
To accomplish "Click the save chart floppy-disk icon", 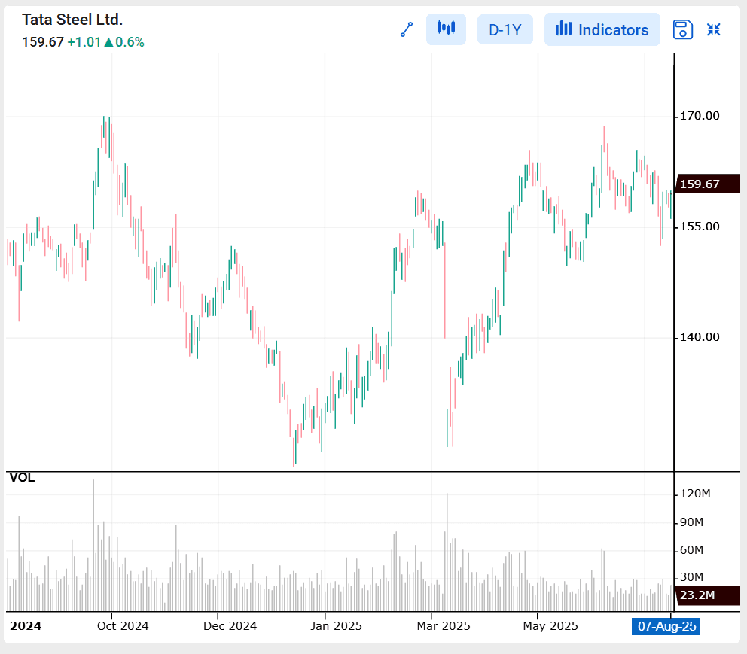I will pyautogui.click(x=682, y=29).
